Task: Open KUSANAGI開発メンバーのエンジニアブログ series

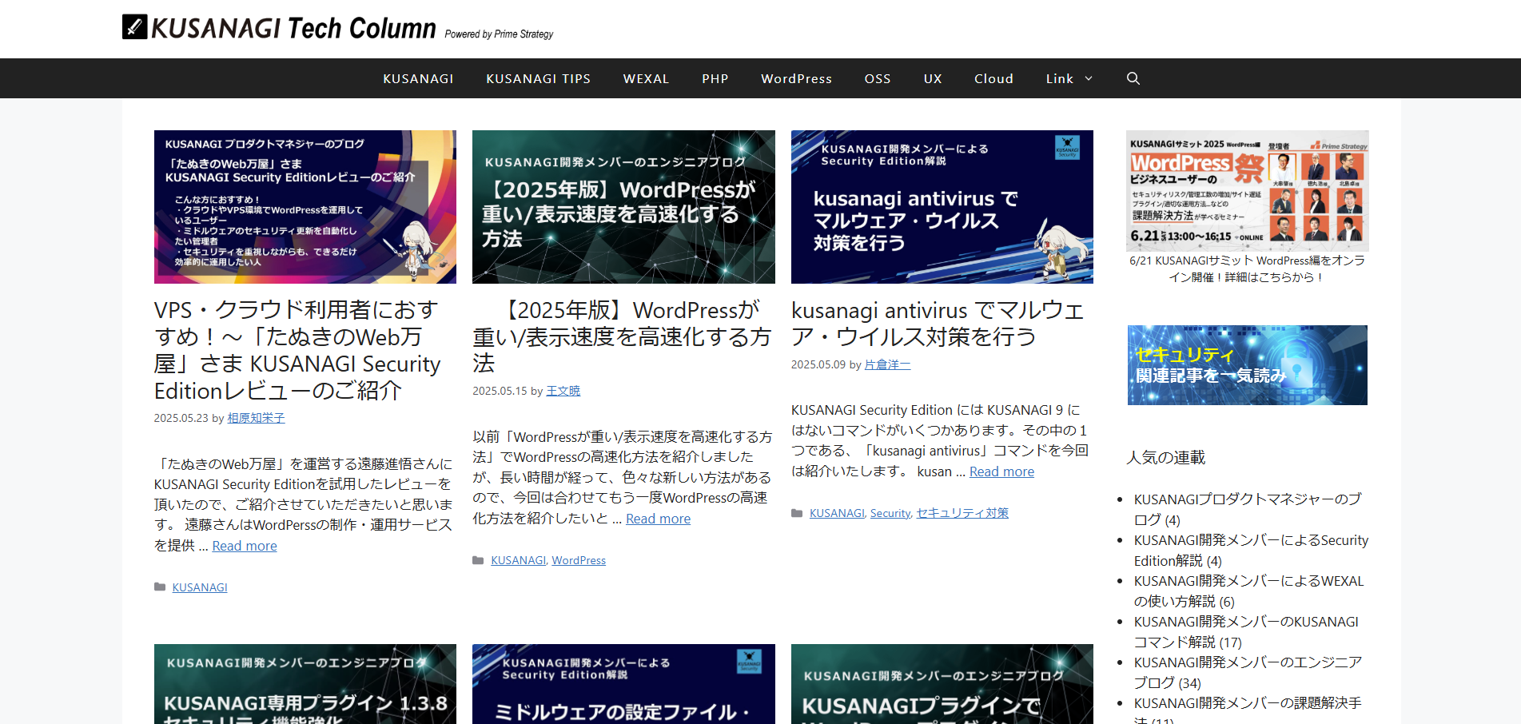Action: 1248,672
